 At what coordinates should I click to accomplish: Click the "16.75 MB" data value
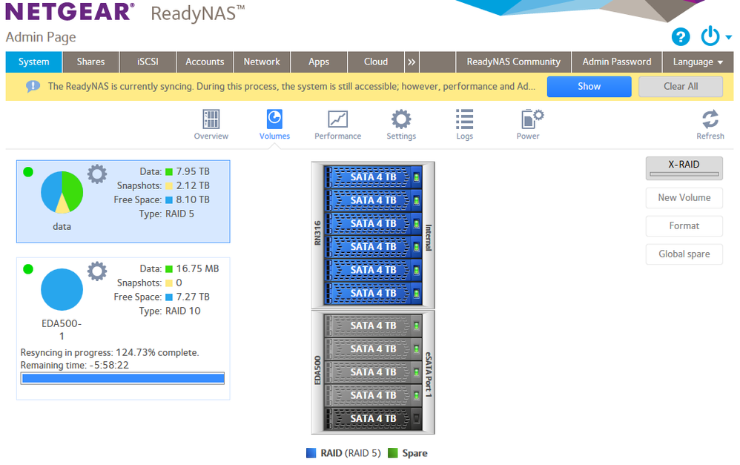pos(198,269)
